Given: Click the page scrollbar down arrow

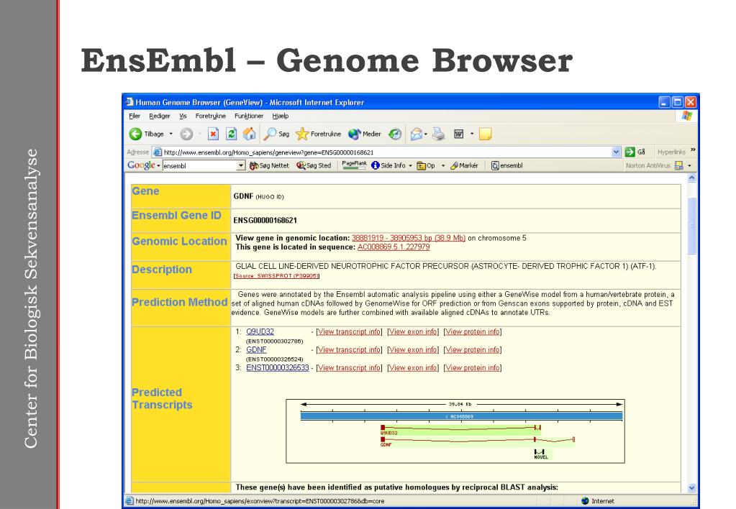Looking at the screenshot, I should click(691, 488).
